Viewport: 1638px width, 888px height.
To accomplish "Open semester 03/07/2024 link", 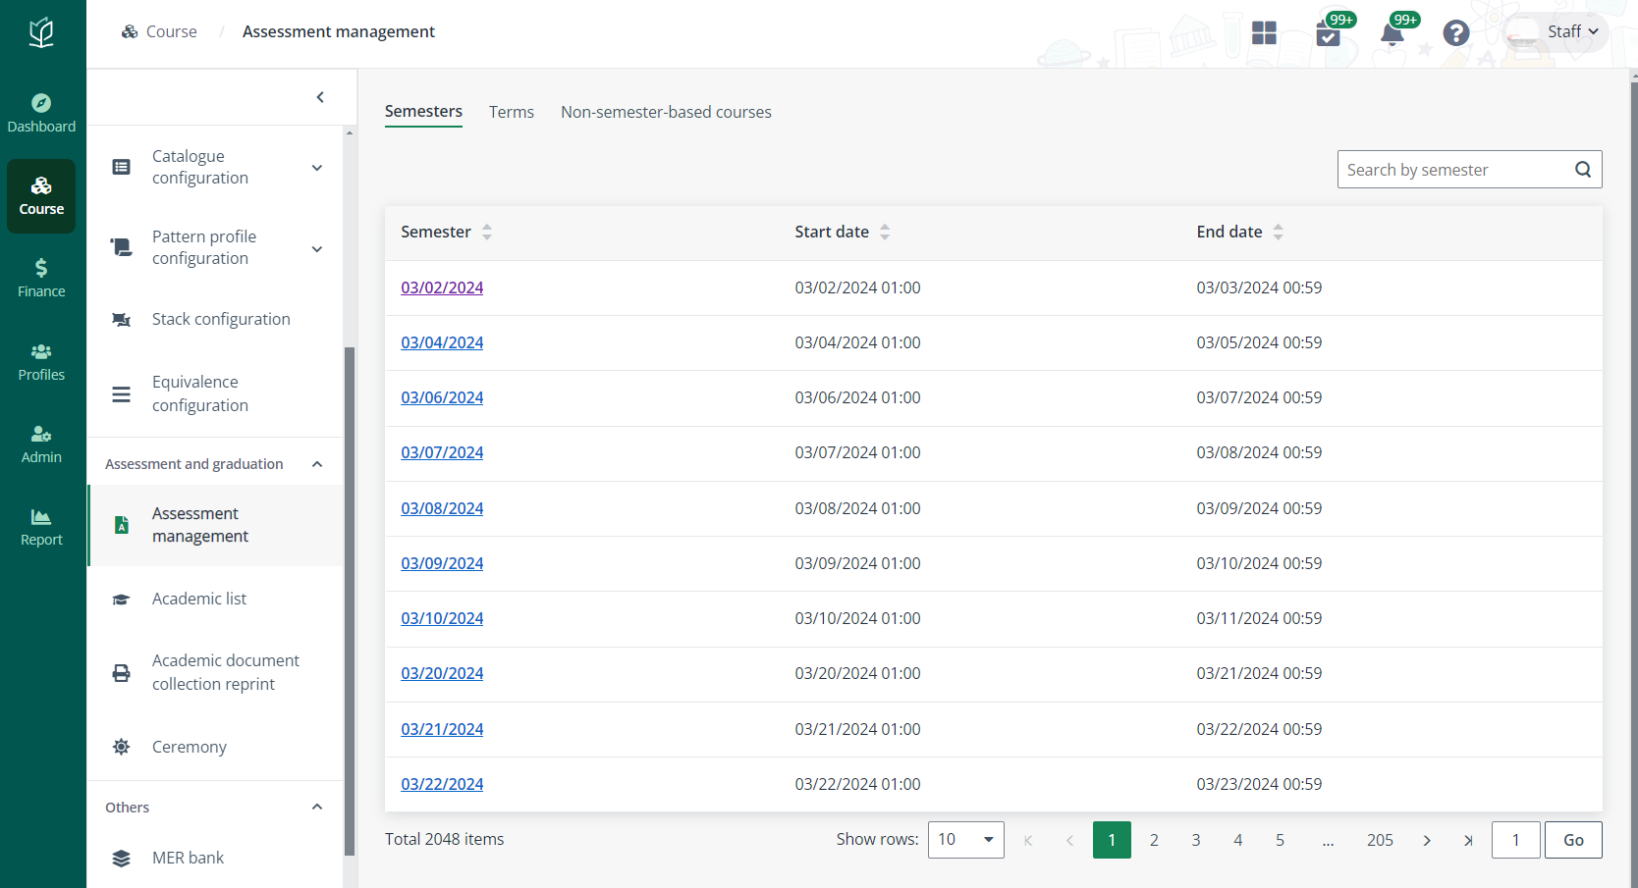I will [x=442, y=452].
